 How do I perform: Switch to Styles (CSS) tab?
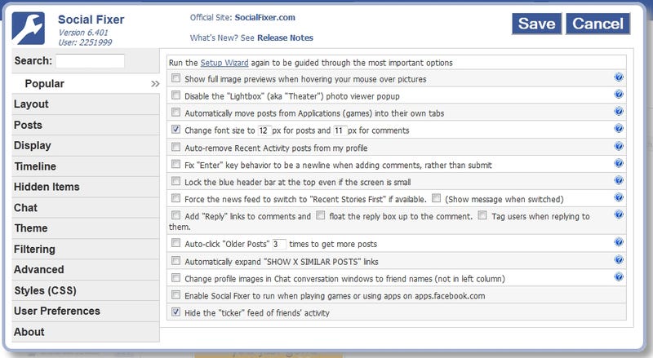[86, 290]
